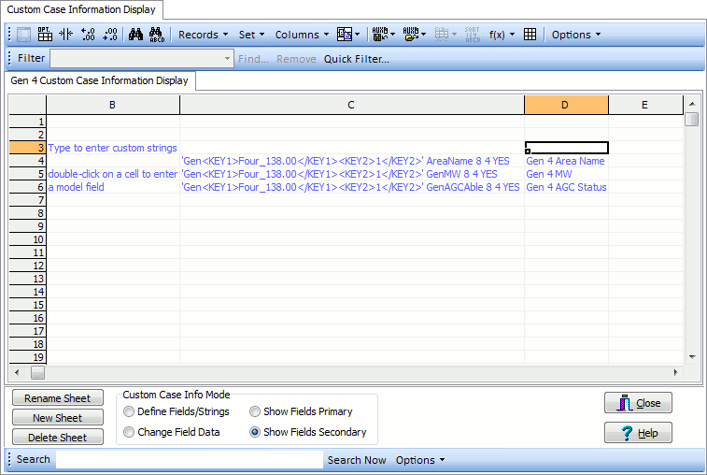Click the binoculars find icon

tap(135, 35)
